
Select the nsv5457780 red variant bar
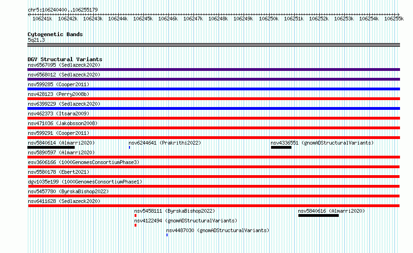tap(213, 196)
